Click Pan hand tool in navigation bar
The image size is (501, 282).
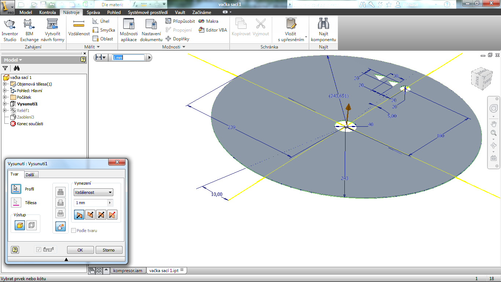pyautogui.click(x=494, y=123)
